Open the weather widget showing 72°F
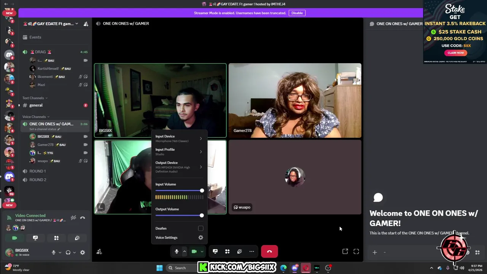Screen dimensions: 487x274 [x=17, y=268]
